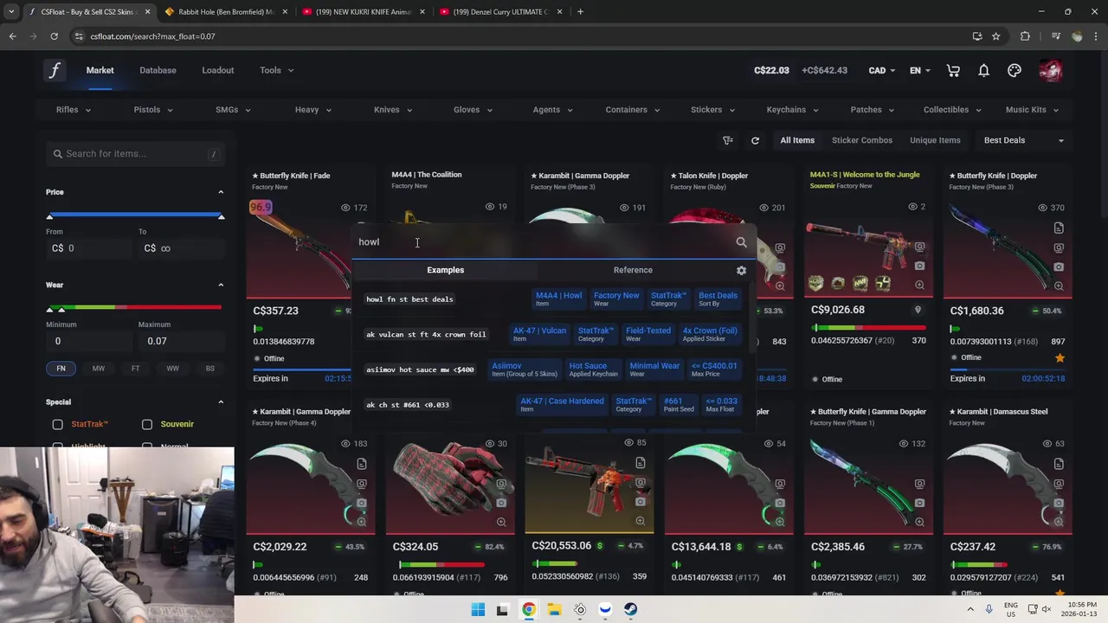Open the theme palette icon
This screenshot has width=1108, height=623.
pyautogui.click(x=1015, y=70)
